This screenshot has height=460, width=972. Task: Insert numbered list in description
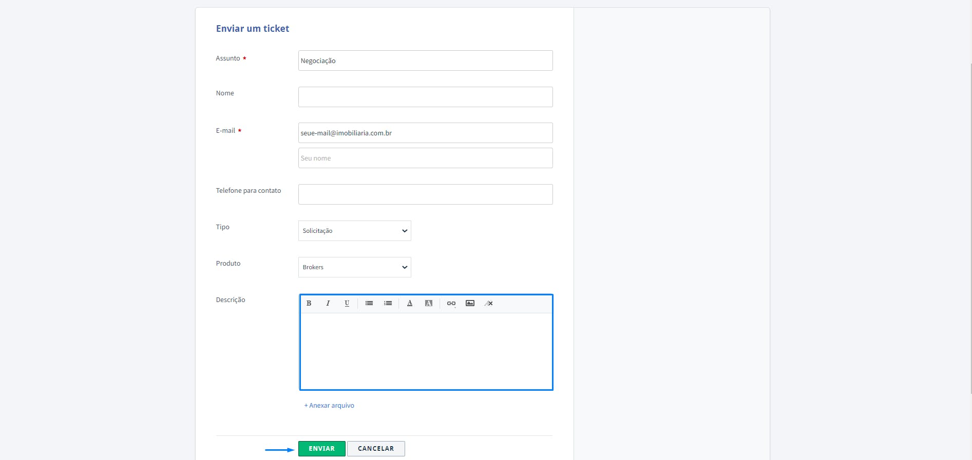tap(388, 303)
